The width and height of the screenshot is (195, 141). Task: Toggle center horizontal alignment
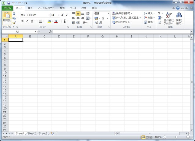click(x=78, y=18)
